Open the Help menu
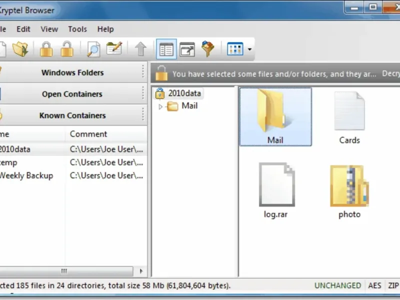This screenshot has height=300, width=400. [105, 29]
